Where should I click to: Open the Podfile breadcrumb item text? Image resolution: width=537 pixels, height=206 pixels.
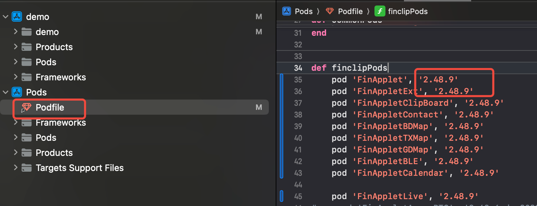coord(350,11)
